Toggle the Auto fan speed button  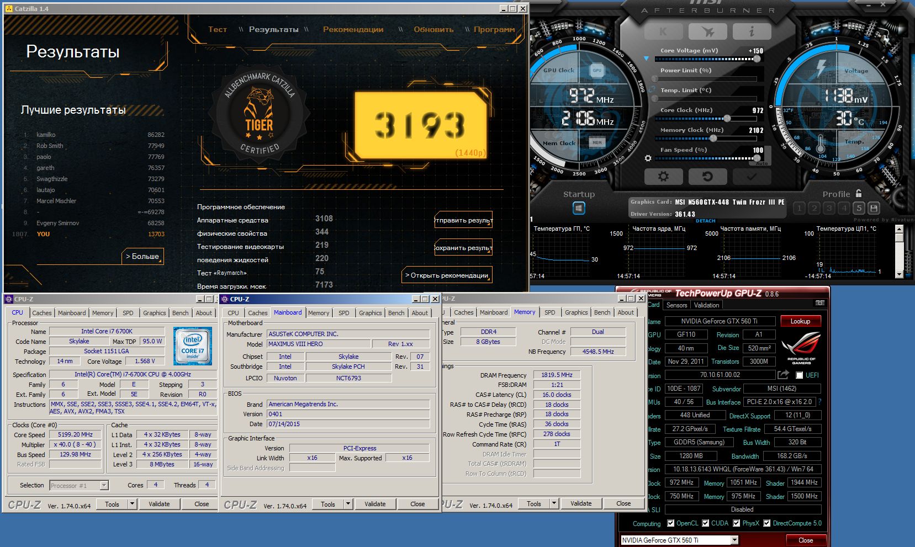(762, 163)
